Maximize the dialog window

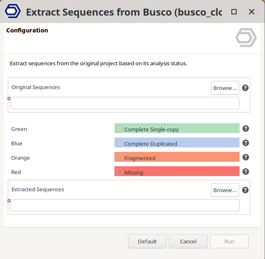(234, 12)
